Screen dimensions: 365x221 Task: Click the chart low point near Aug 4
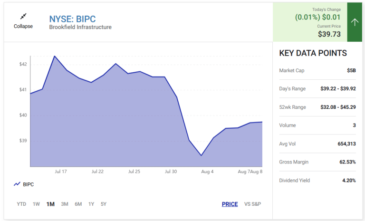tap(202, 155)
